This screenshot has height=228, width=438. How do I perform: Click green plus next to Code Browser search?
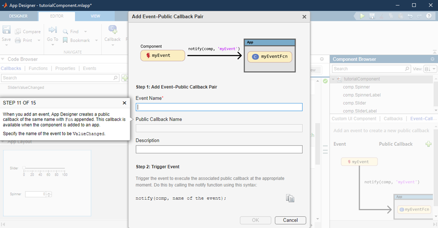(x=125, y=78)
